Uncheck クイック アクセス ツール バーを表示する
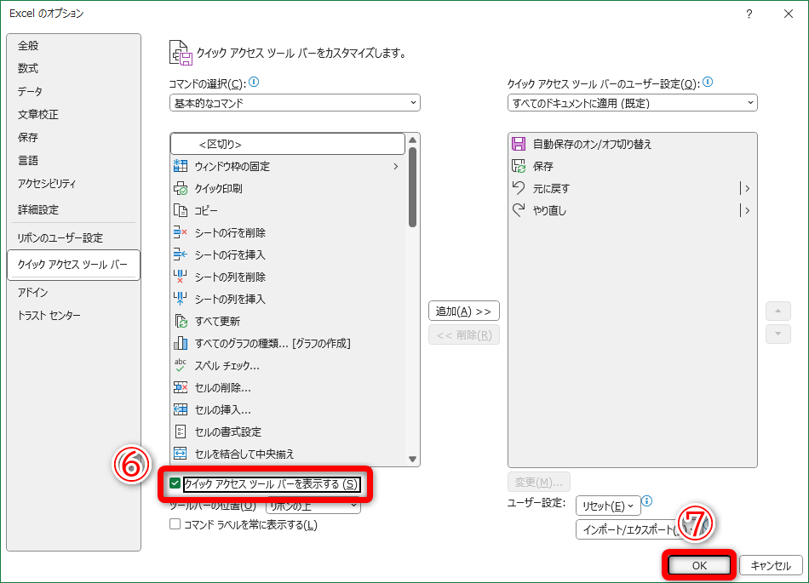This screenshot has height=583, width=809. tap(175, 483)
